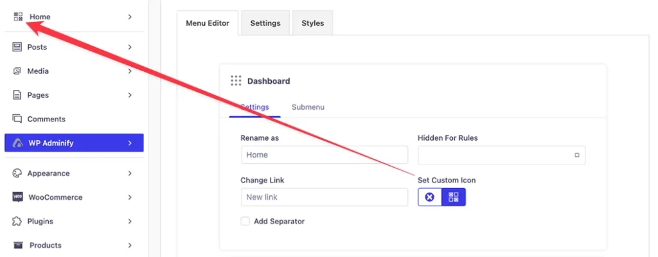Open icon picker with selected grid icon
The height and width of the screenshot is (257, 658).
click(x=454, y=197)
